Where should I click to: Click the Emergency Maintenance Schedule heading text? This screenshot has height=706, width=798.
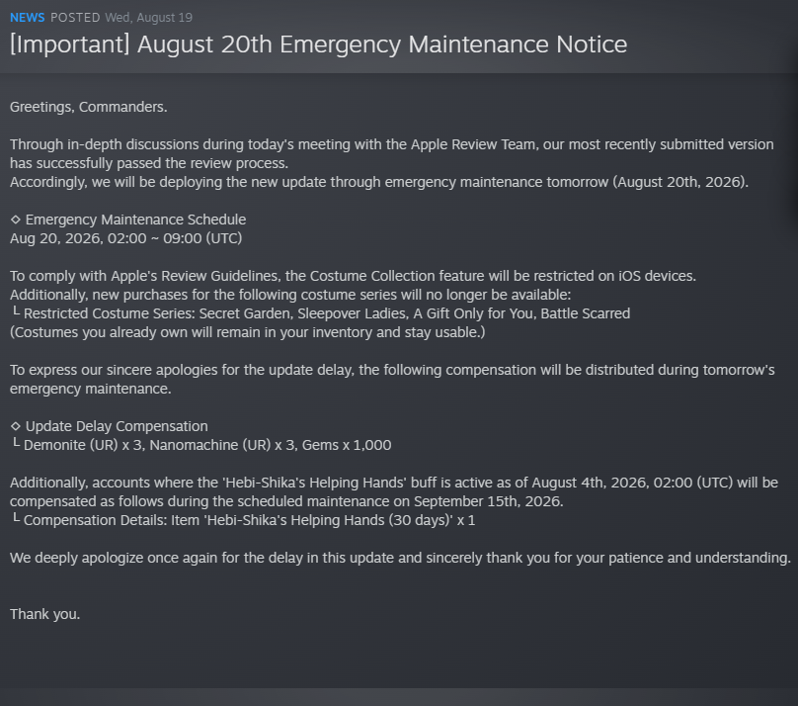[136, 220]
